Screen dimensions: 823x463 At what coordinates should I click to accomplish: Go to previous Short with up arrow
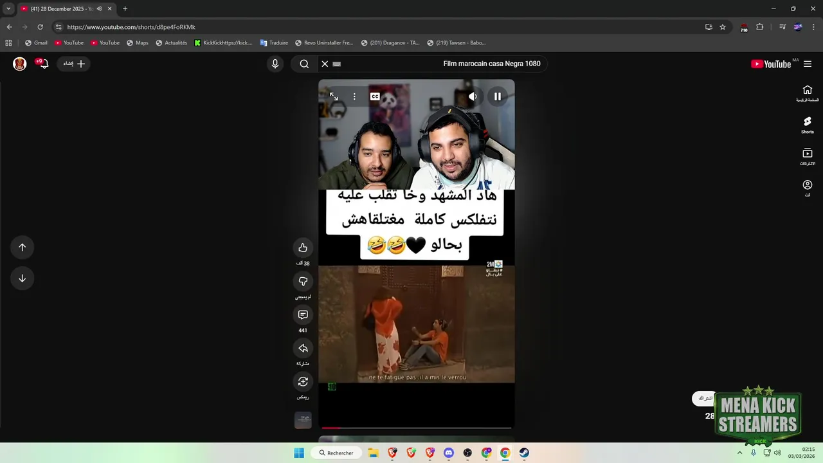[22, 248]
